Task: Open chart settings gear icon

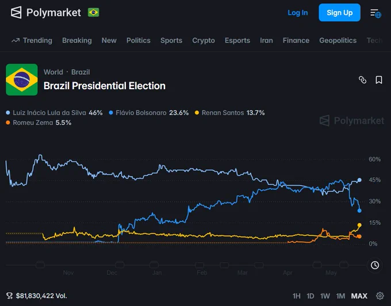Action: point(379,296)
